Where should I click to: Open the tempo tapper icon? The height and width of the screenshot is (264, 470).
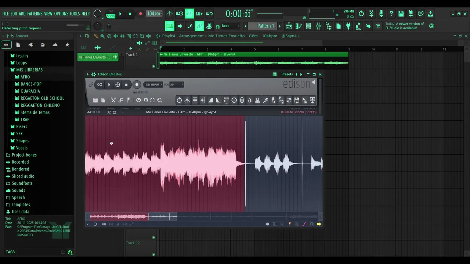[x=358, y=26]
